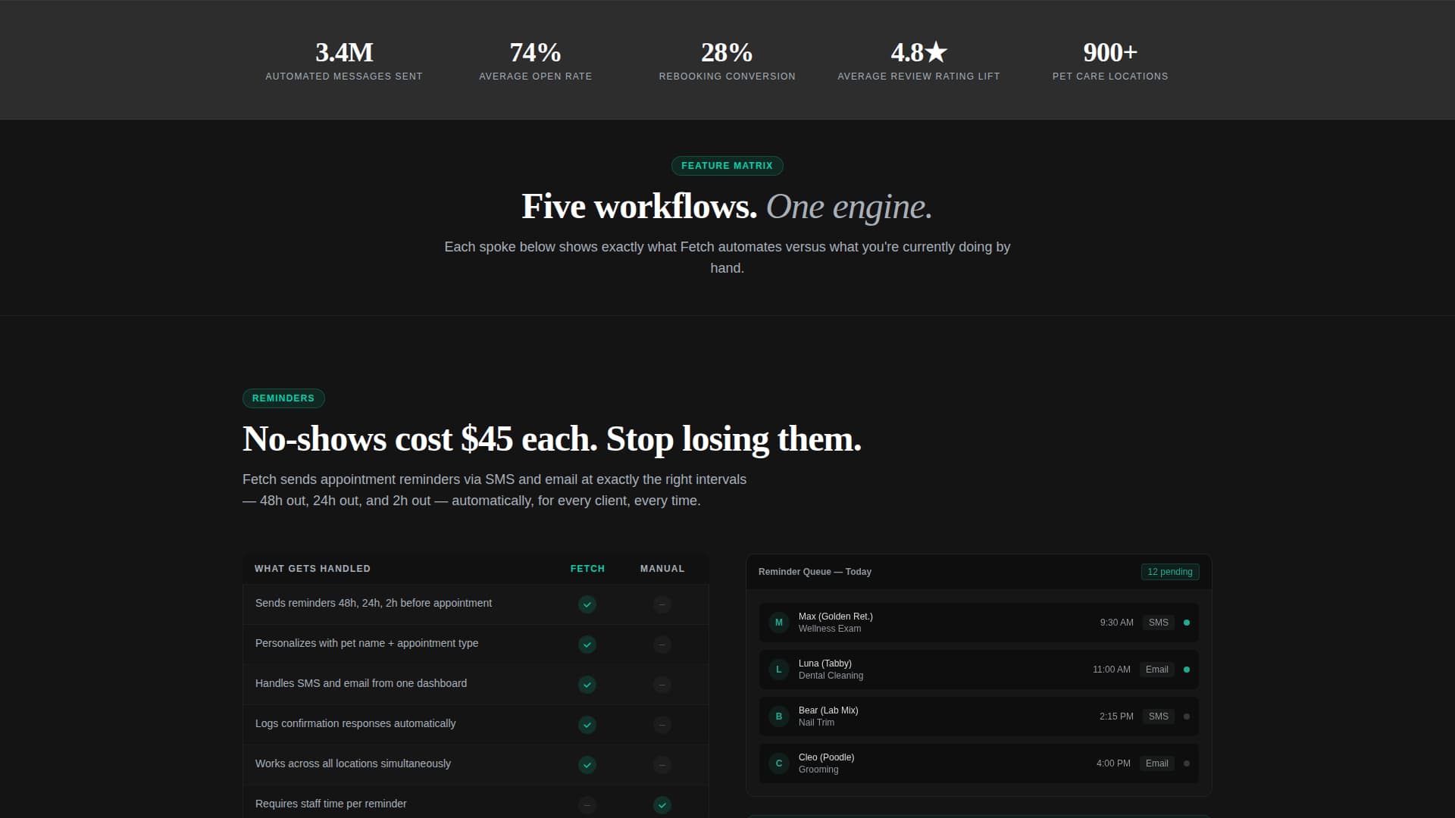Click Fetch checkmark for 'Sends reminders 48h, 24h, 2h'
The height and width of the screenshot is (818, 1455).
click(587, 604)
